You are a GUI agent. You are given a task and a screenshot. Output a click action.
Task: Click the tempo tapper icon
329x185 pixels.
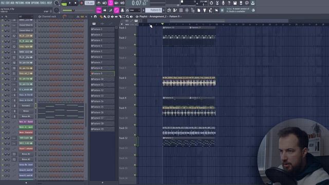click(210, 10)
